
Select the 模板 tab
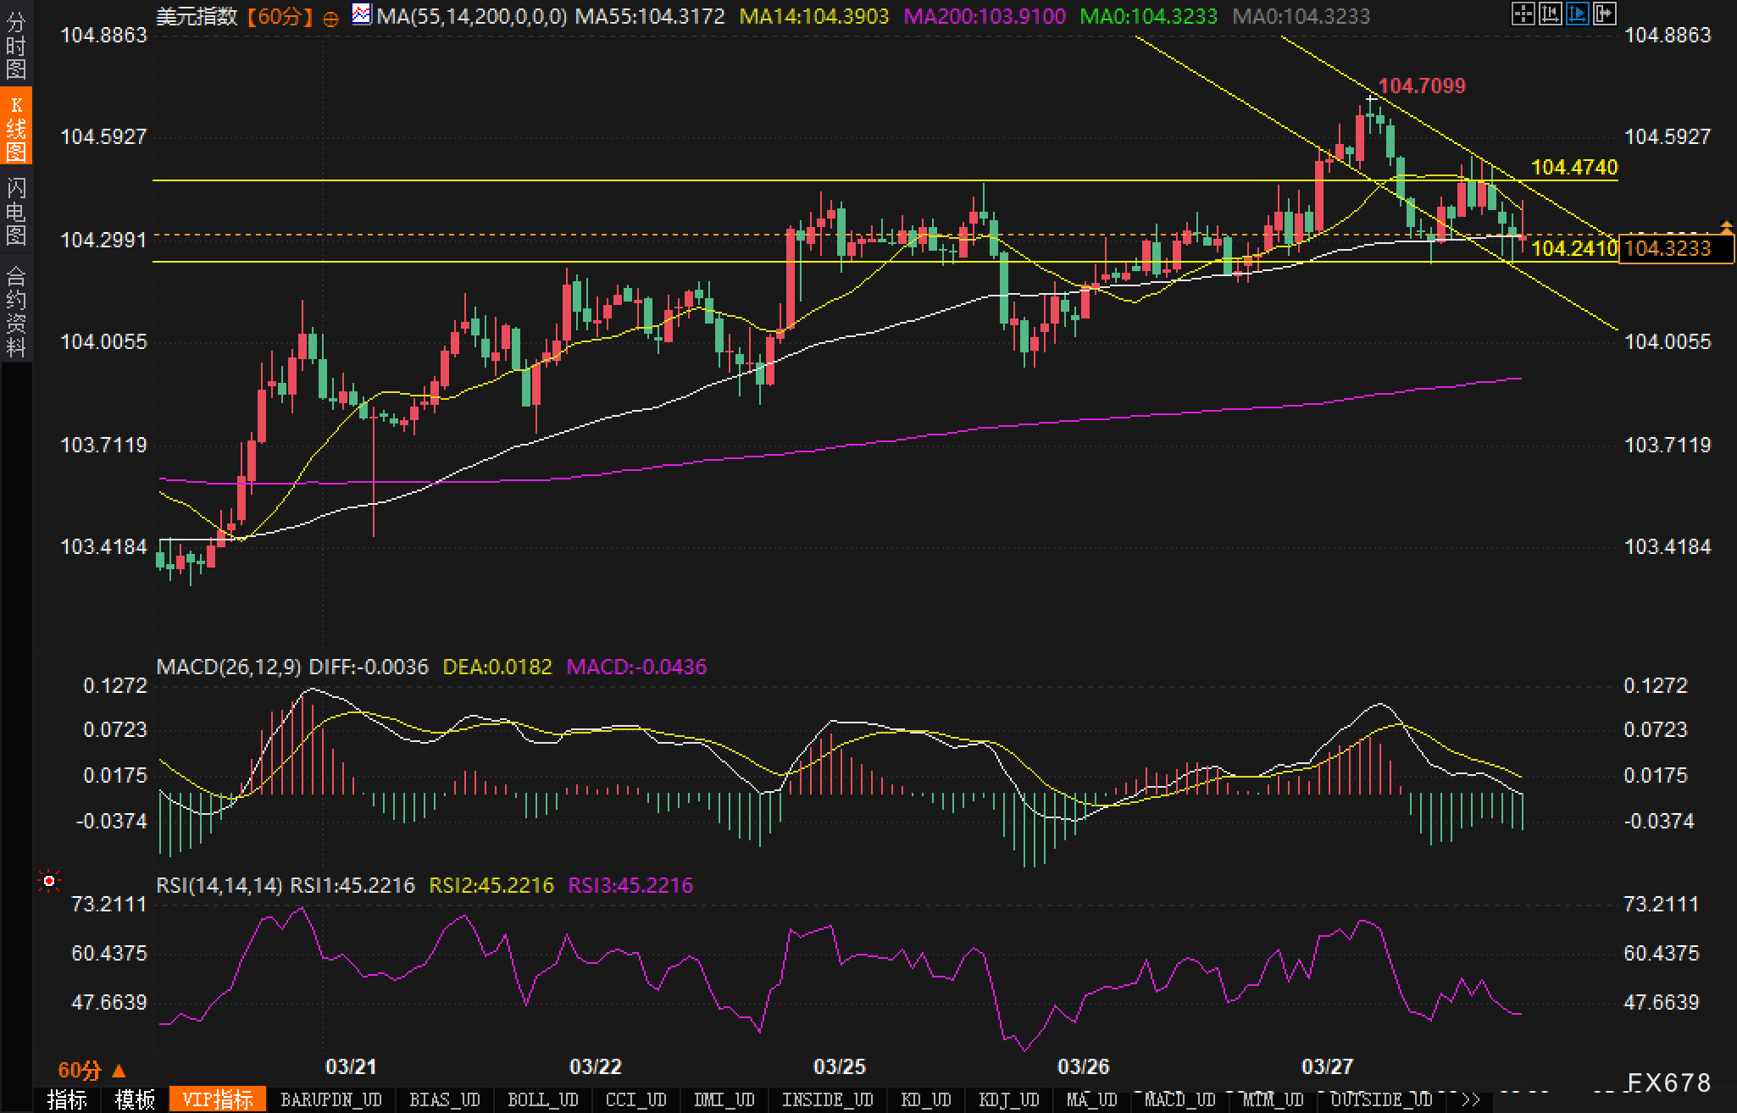coord(135,1099)
